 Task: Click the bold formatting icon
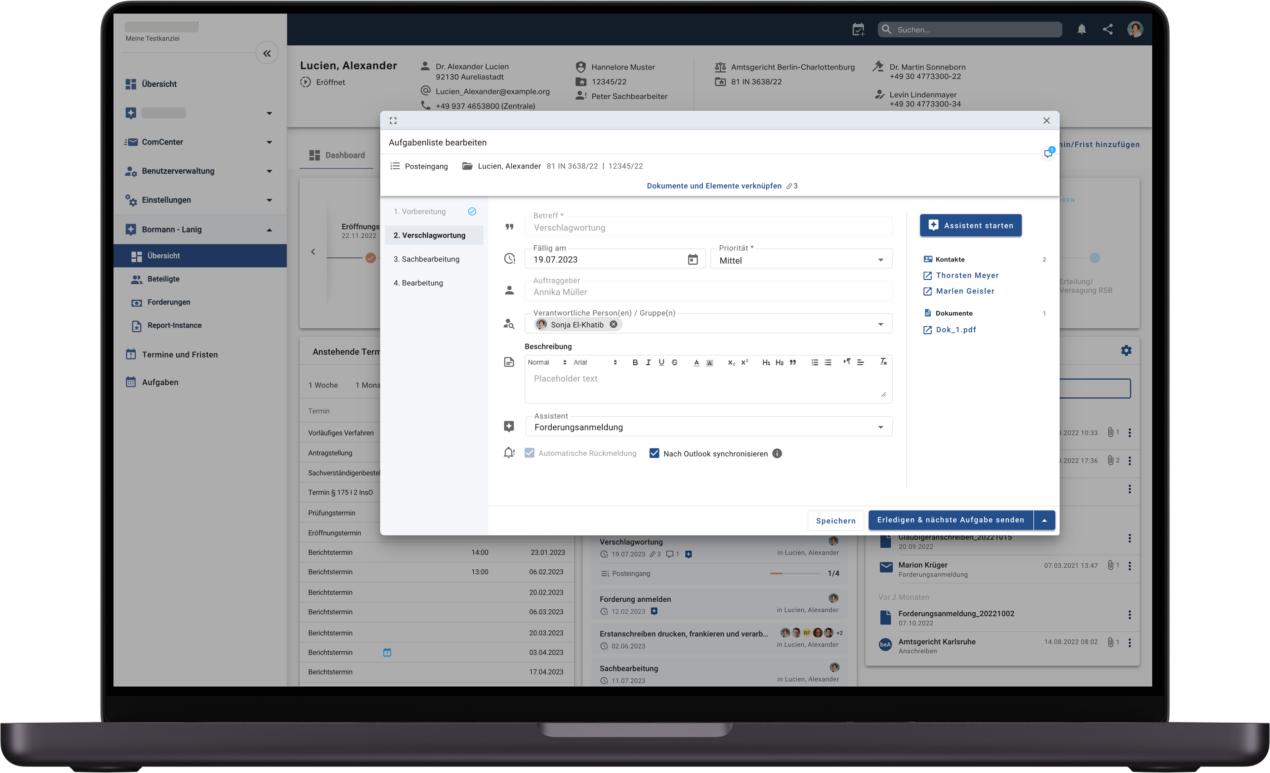(635, 362)
